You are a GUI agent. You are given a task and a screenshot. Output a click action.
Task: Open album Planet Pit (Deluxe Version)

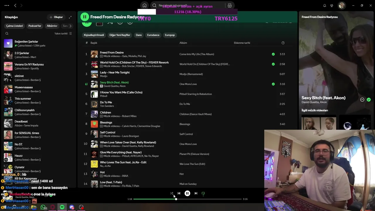point(194,154)
